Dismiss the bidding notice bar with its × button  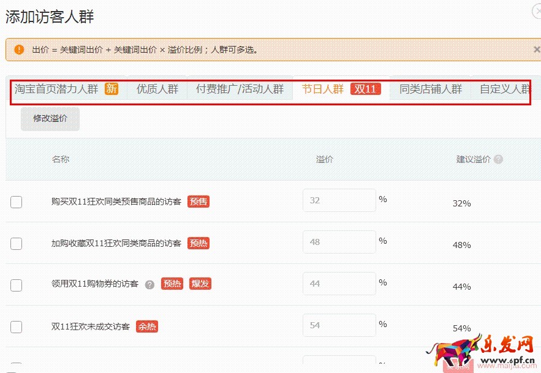[536, 50]
